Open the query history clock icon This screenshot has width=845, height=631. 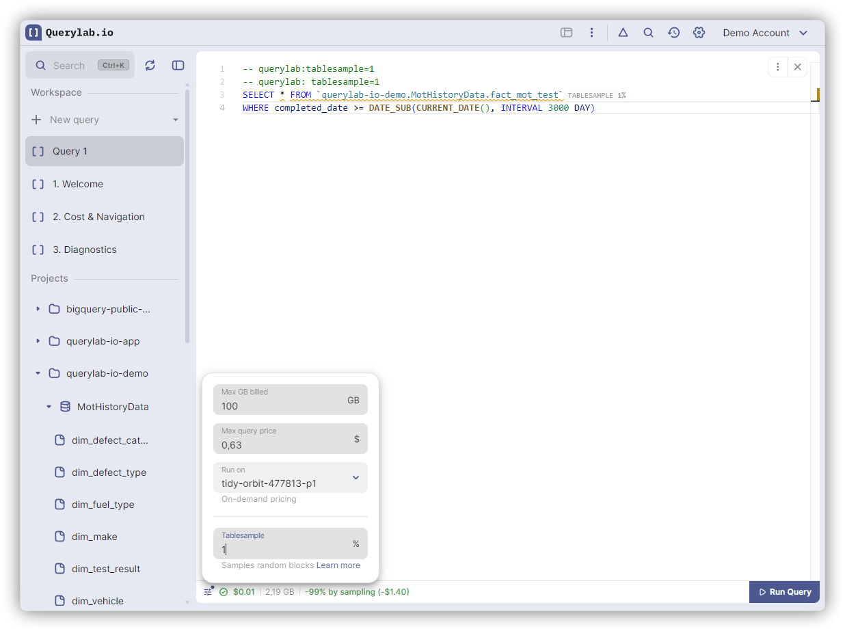tap(673, 33)
